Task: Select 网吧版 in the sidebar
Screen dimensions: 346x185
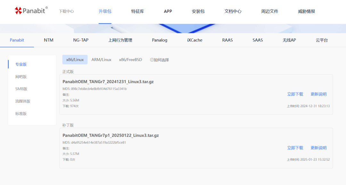Action: click(x=21, y=77)
